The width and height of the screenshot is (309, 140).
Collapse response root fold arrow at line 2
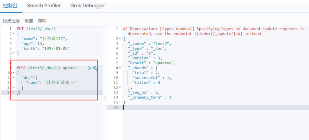point(120,38)
